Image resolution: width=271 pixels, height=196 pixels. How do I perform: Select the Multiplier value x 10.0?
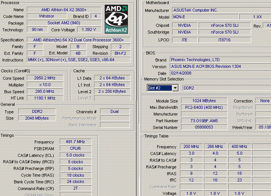(x=45, y=85)
